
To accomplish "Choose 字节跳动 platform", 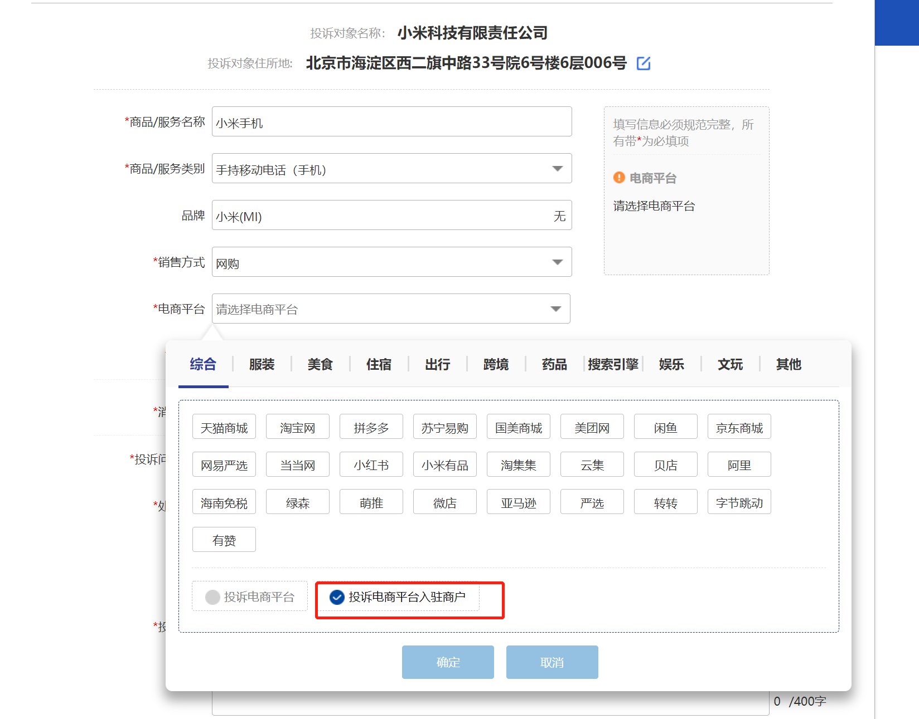I will pos(739,502).
